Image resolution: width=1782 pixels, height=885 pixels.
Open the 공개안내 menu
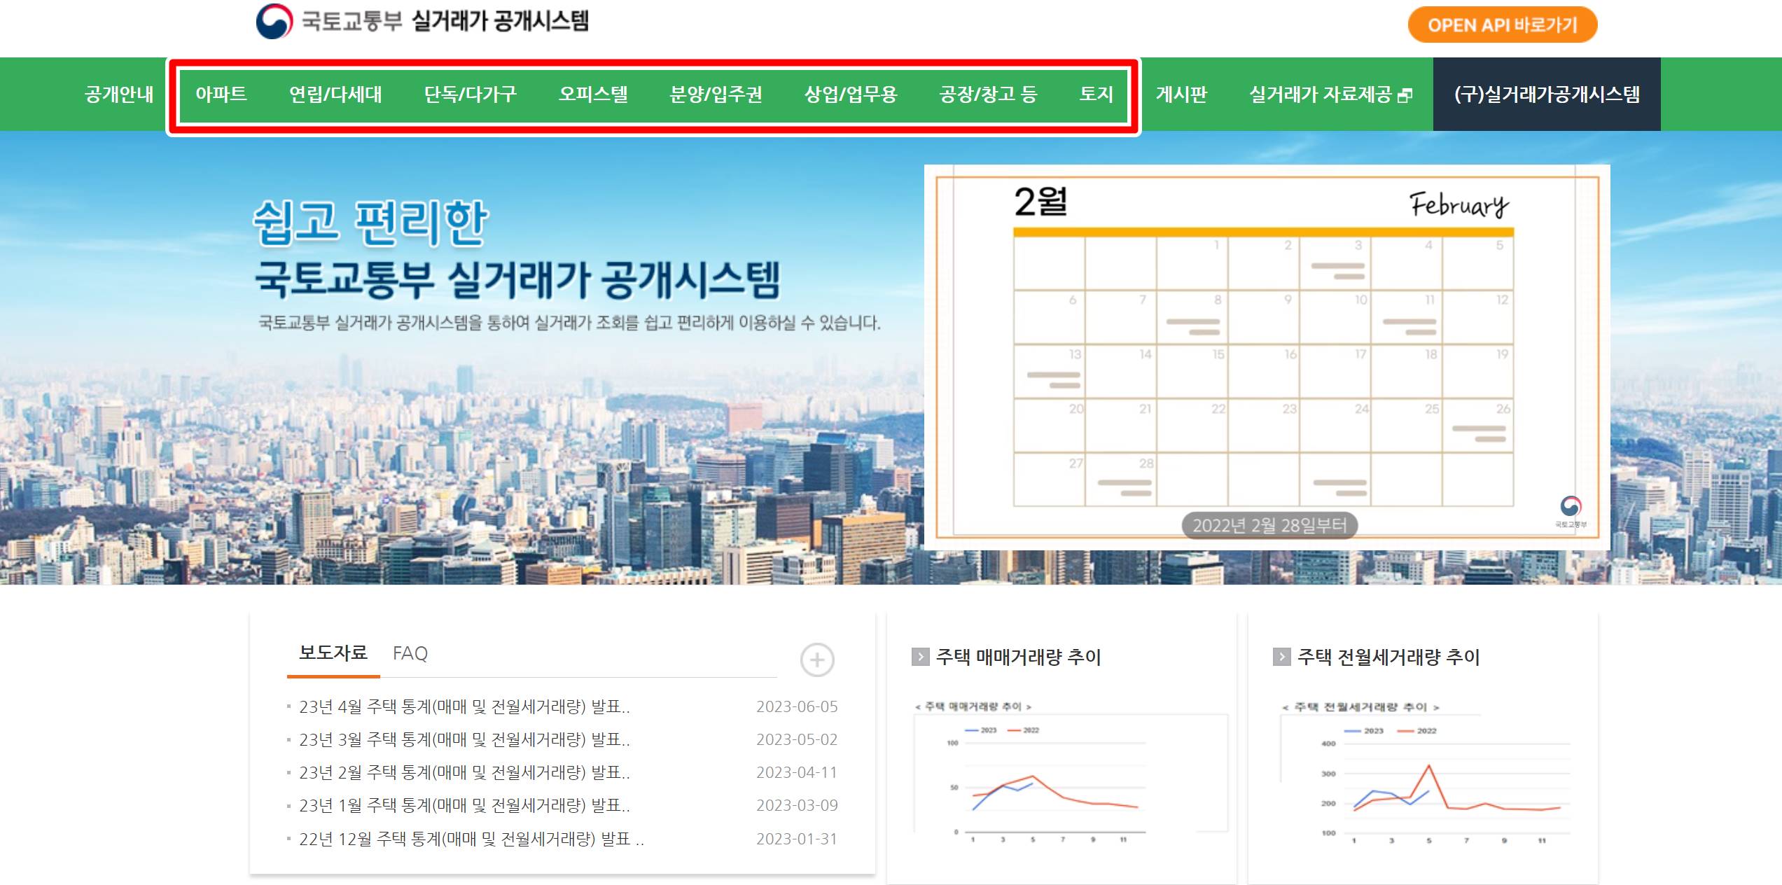[x=118, y=94]
